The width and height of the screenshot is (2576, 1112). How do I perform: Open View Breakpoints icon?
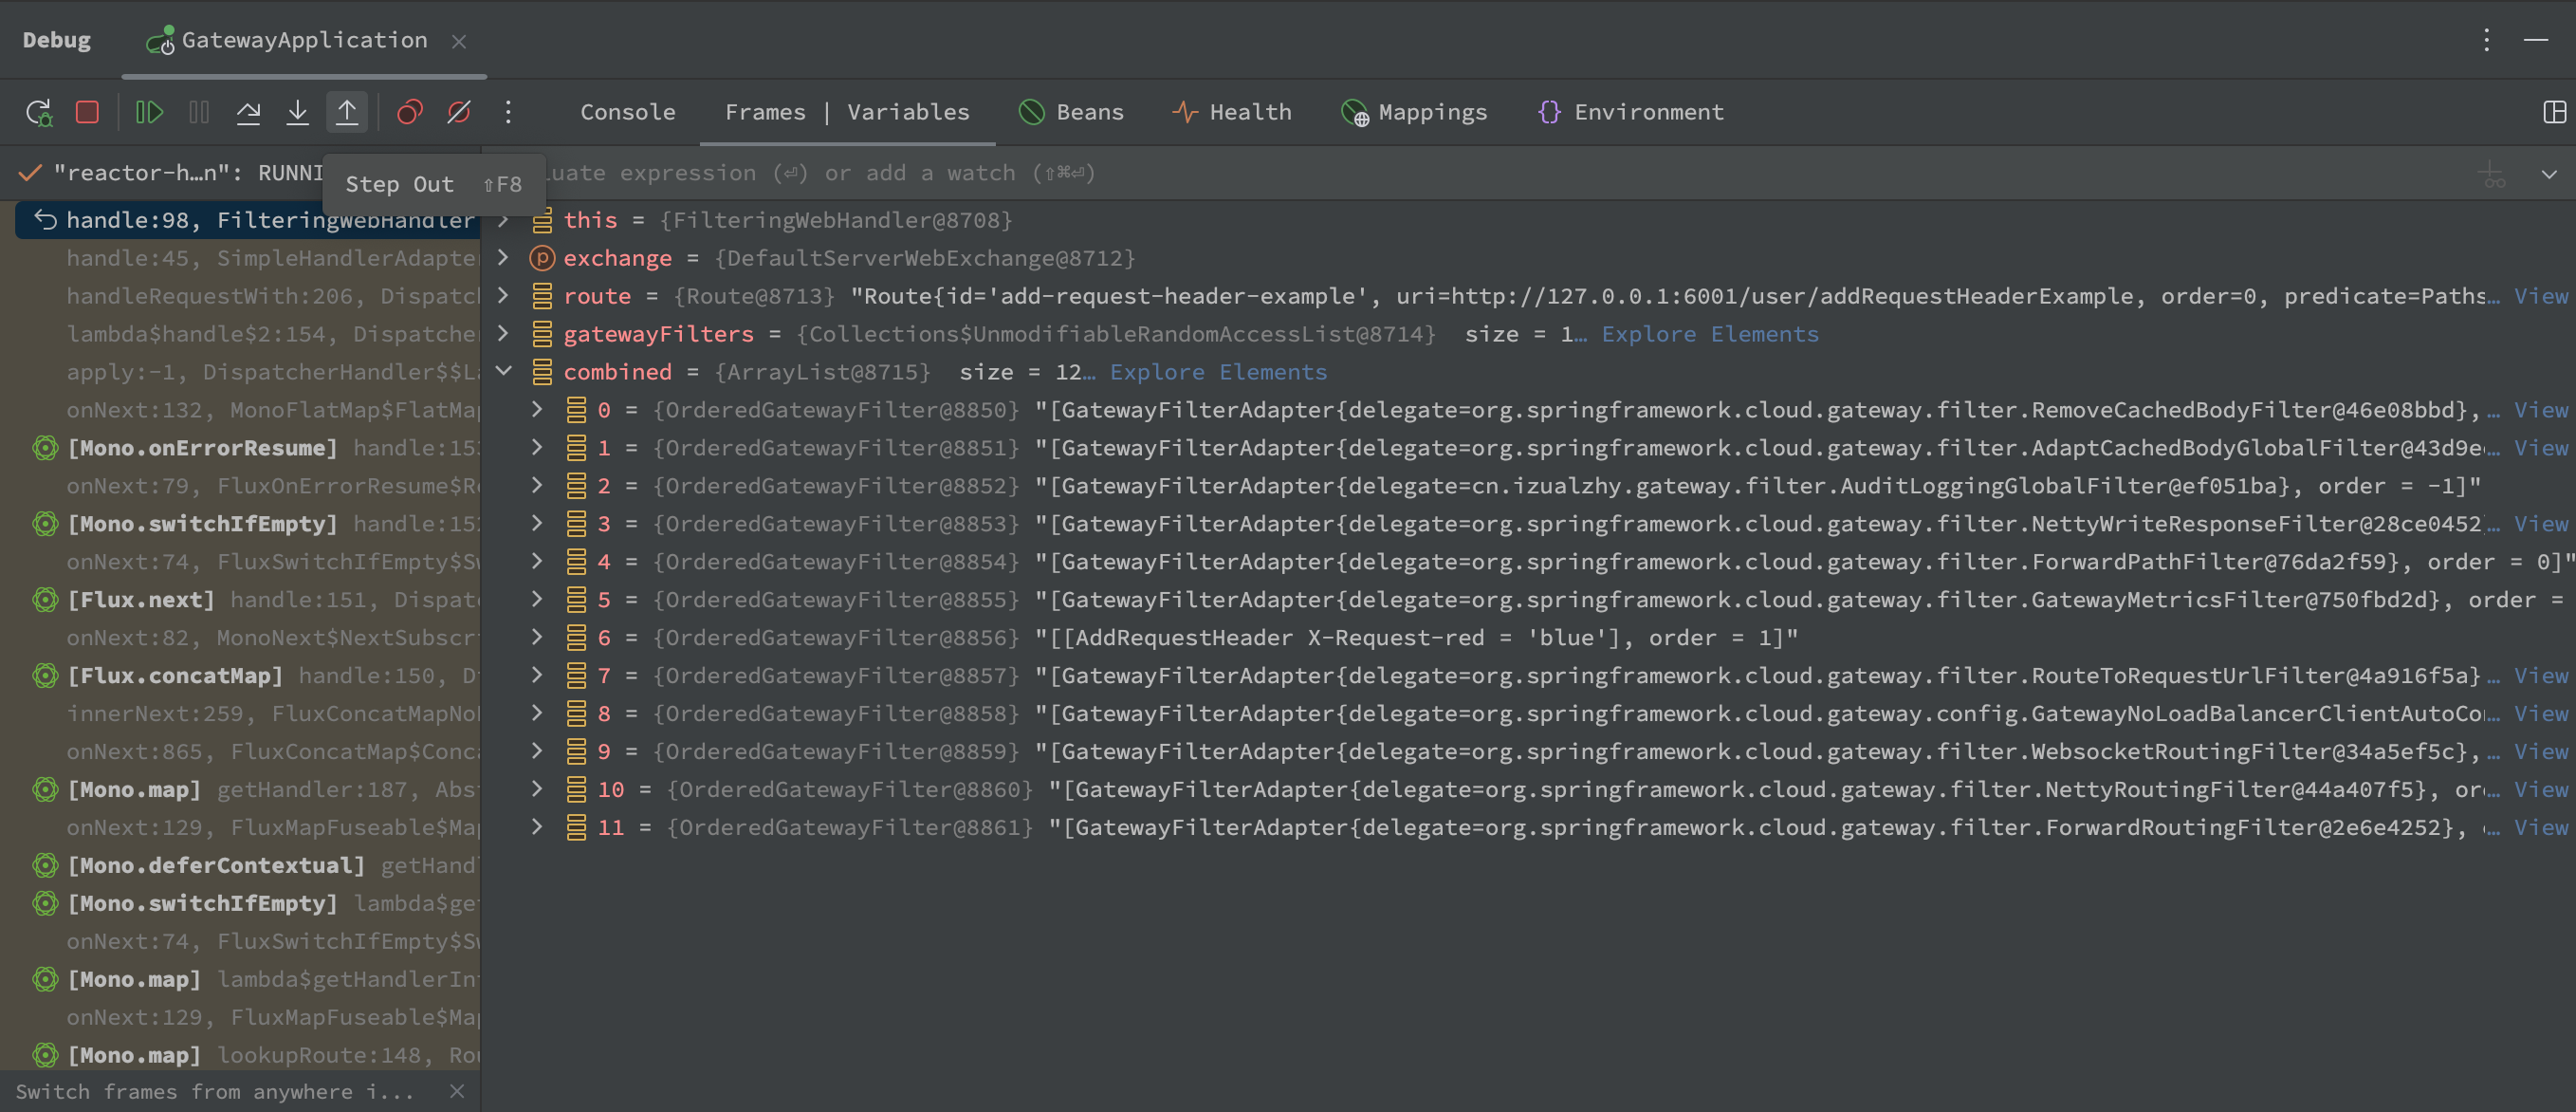coord(410,112)
